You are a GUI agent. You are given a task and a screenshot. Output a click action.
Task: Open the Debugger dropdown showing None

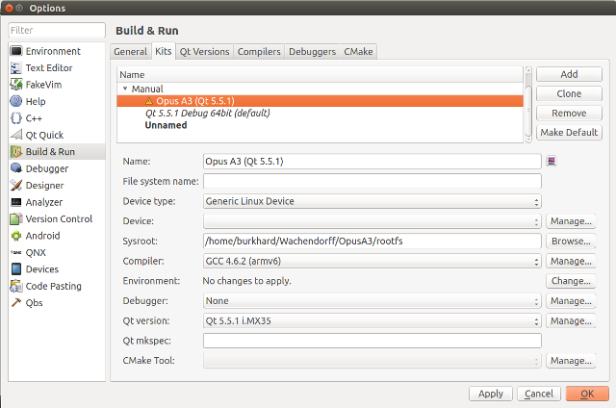pos(372,301)
